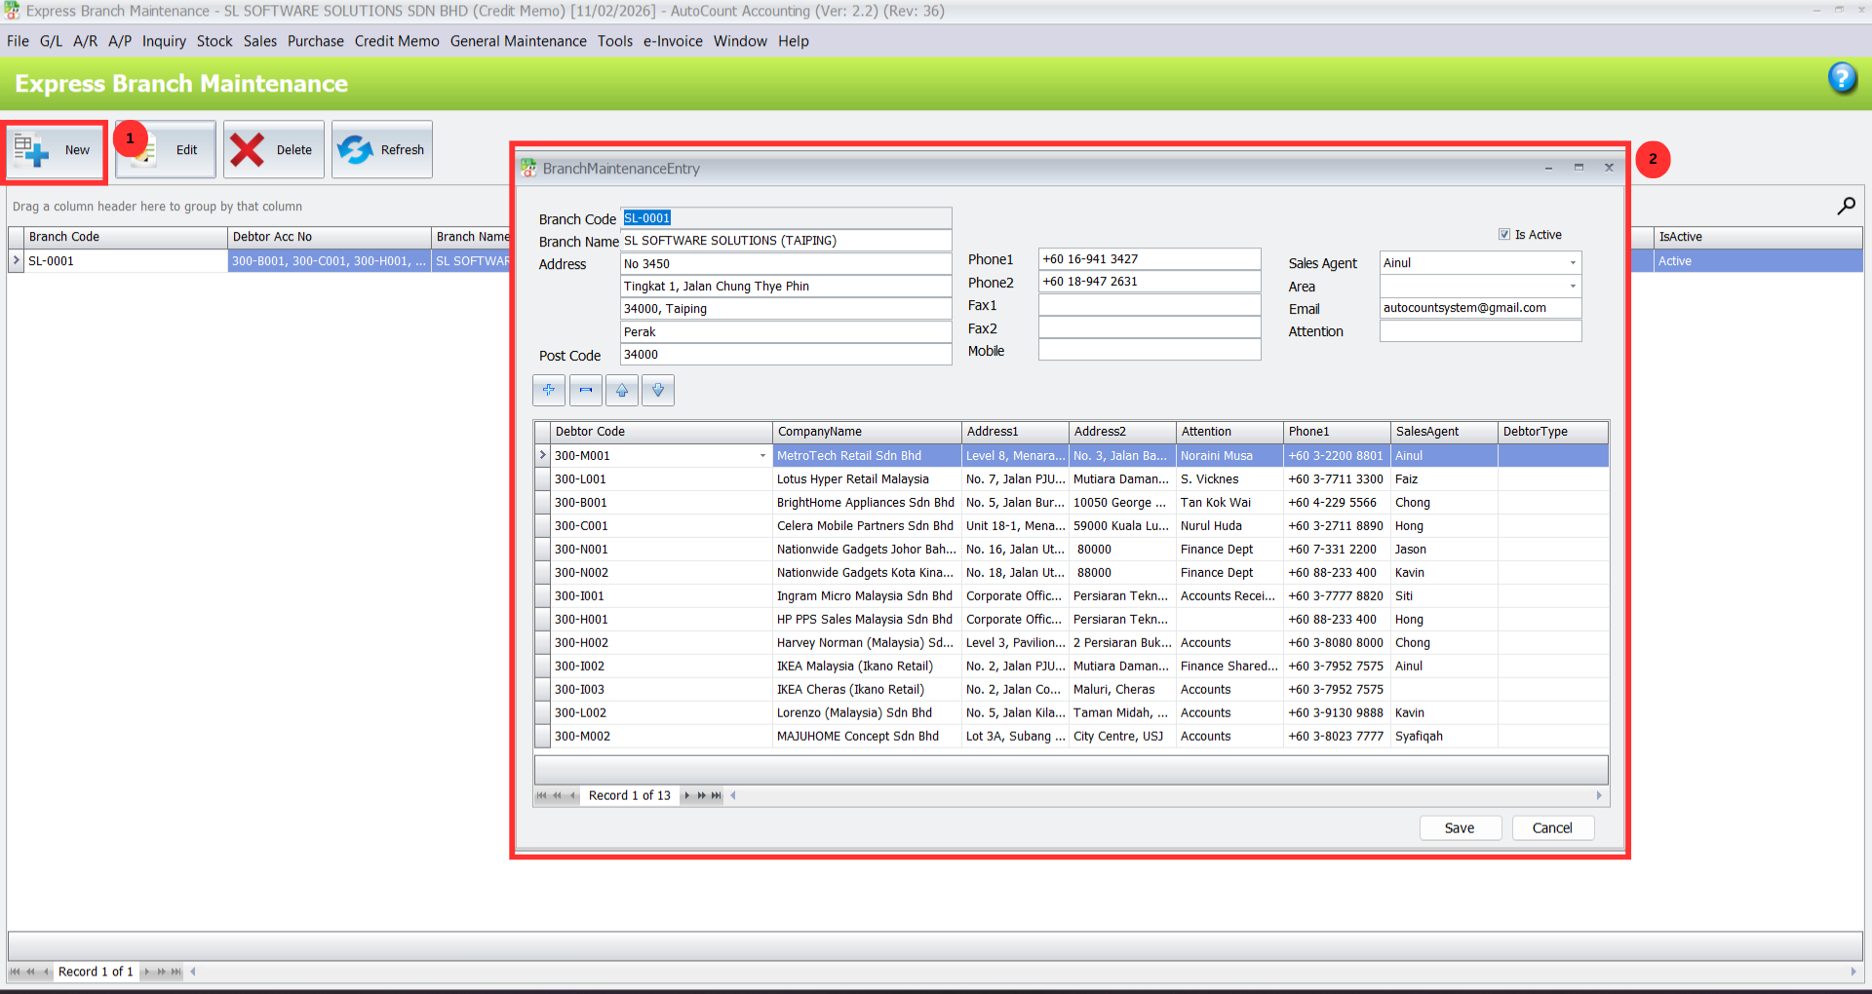Move selected debtor up with blue arrow icon
The width and height of the screenshot is (1872, 994).
point(621,390)
